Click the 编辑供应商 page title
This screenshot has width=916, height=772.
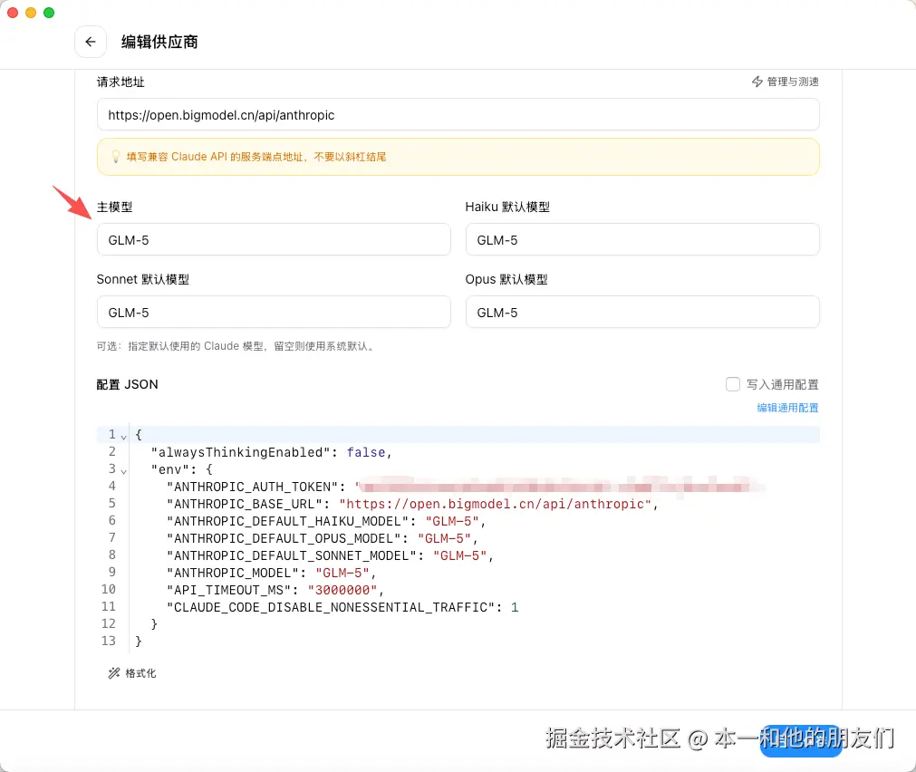[159, 42]
